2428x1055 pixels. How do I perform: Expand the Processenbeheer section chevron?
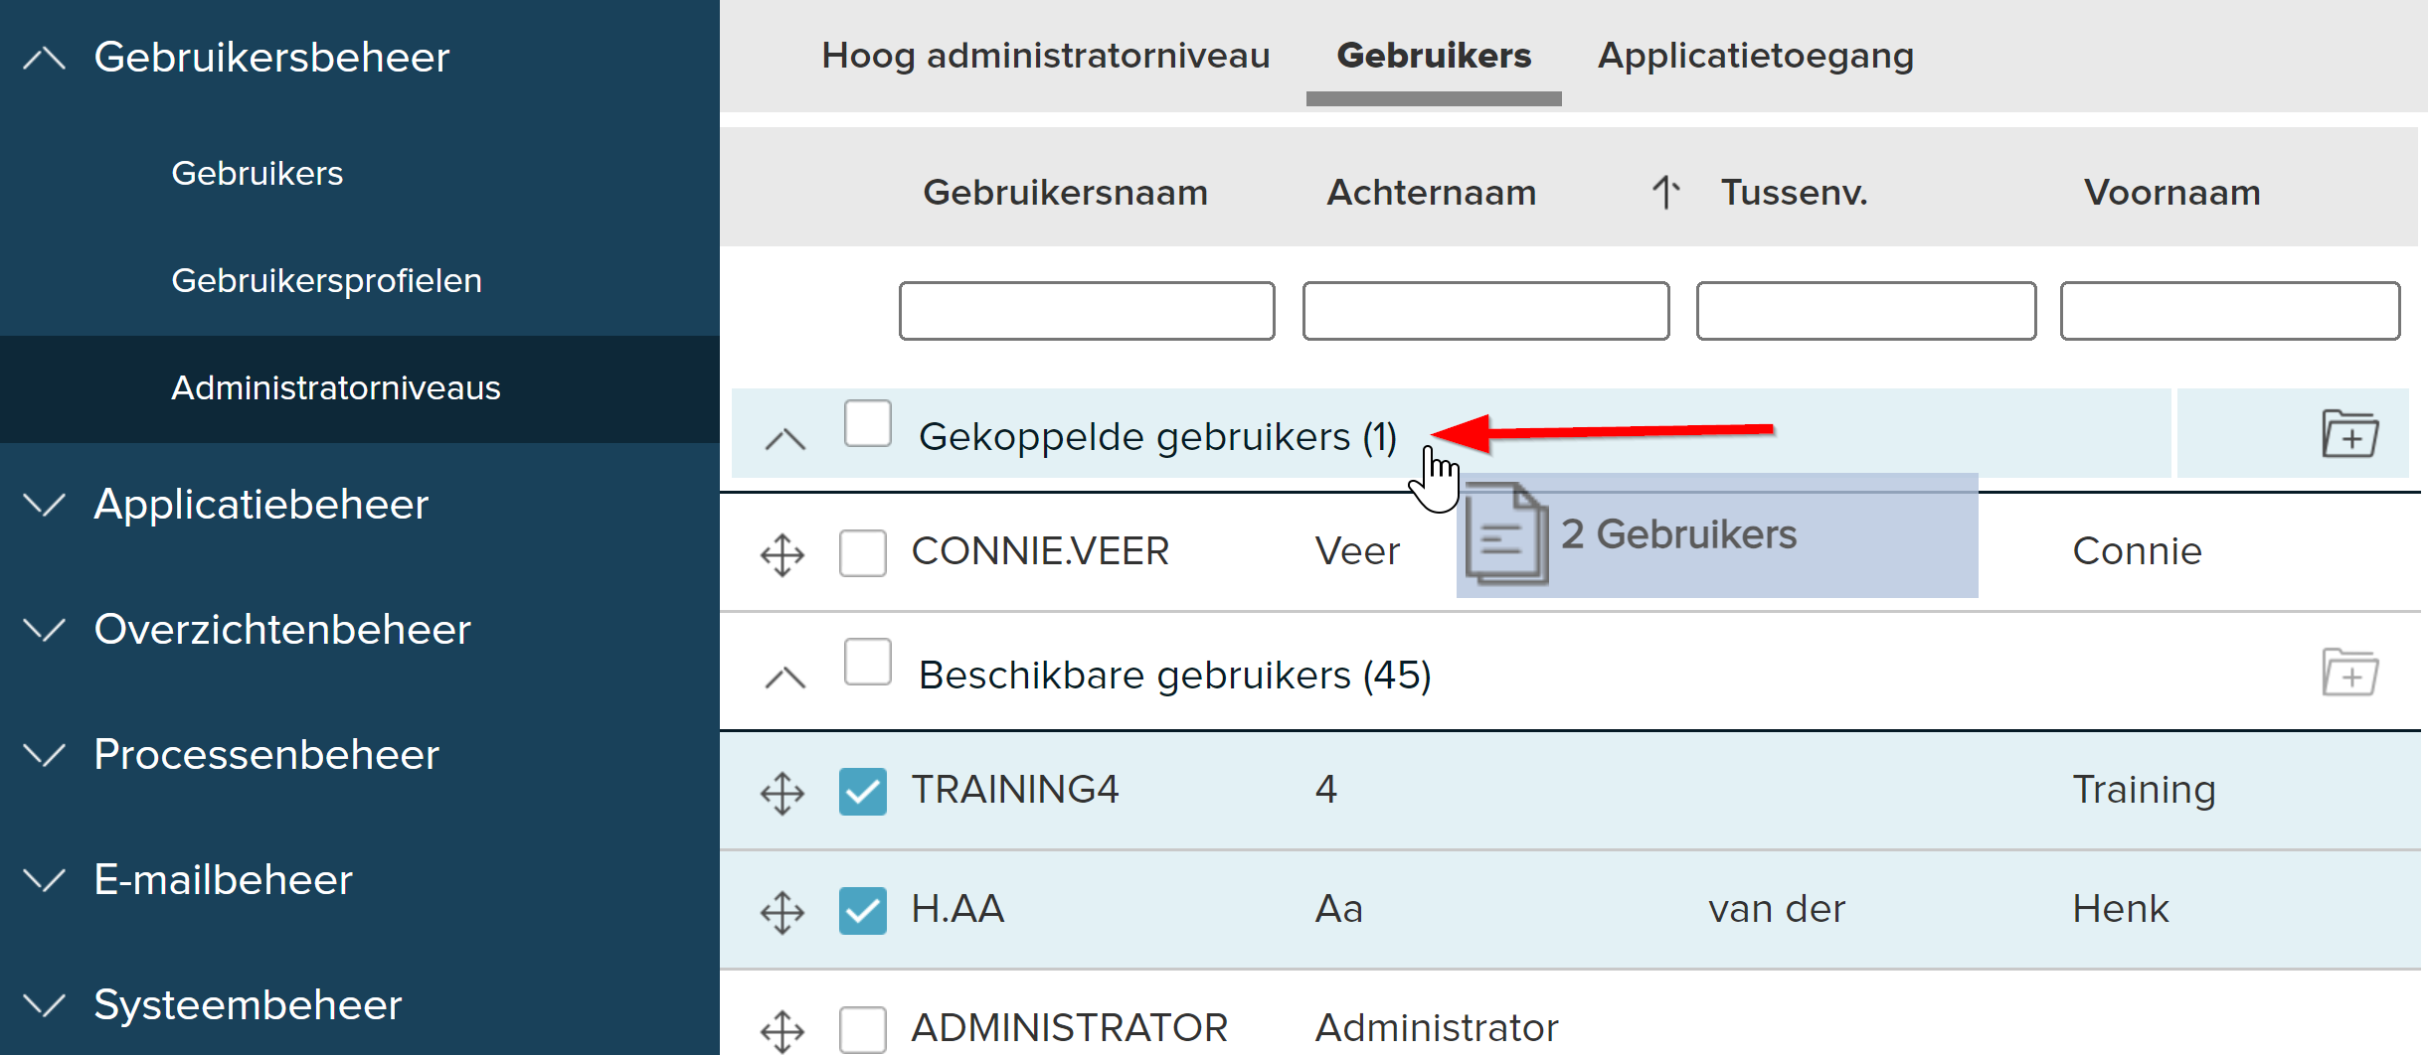[x=44, y=754]
